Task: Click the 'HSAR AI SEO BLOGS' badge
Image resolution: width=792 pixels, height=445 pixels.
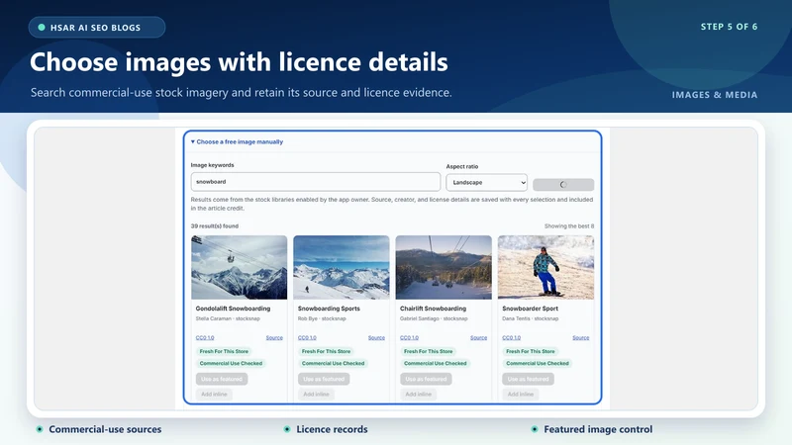Action: (x=97, y=28)
